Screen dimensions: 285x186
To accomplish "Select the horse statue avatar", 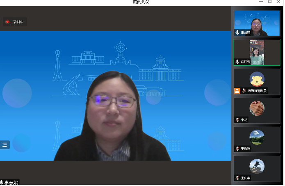I will click(x=257, y=166).
